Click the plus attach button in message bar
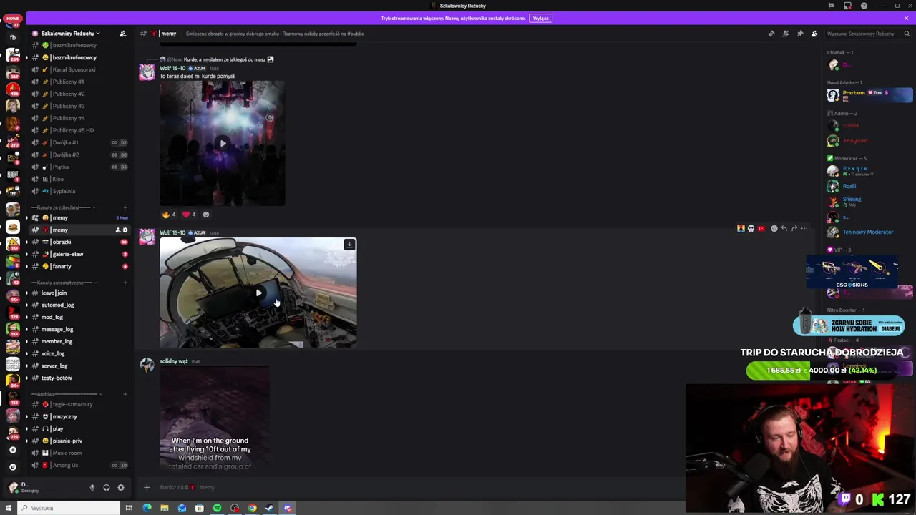Viewport: 916px width, 515px height. point(147,487)
